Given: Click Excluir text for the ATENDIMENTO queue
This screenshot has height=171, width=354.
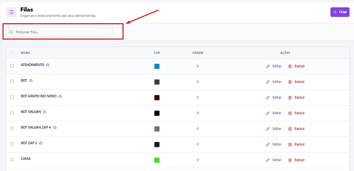Looking at the screenshot, I should click(x=300, y=66).
